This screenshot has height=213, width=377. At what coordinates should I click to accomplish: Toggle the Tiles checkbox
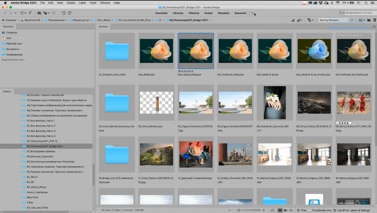[x=298, y=210]
